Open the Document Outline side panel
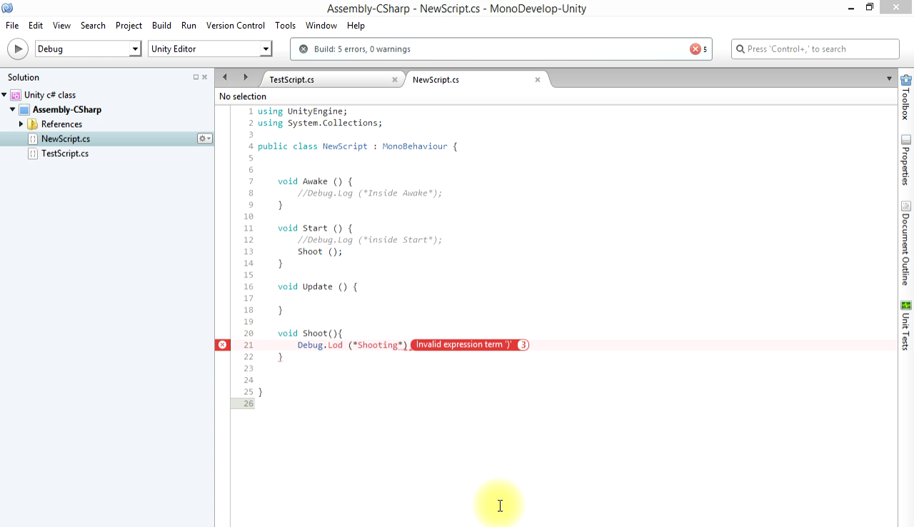This screenshot has width=914, height=527. 906,244
